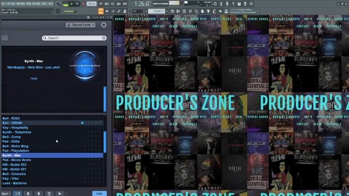The width and height of the screenshot is (349, 196).
Task: Open the Sound Lock dropdown
Action: 81,25
